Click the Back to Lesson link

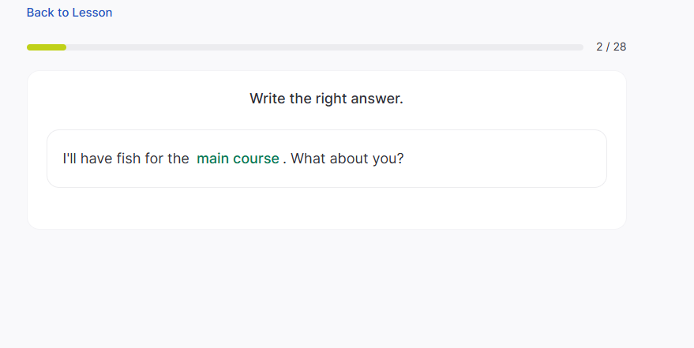69,13
